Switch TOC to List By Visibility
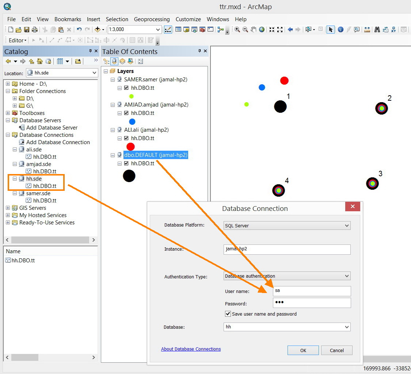 [x=122, y=62]
